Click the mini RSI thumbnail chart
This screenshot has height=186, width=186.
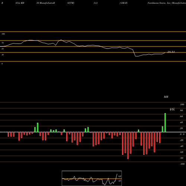click(92, 178)
